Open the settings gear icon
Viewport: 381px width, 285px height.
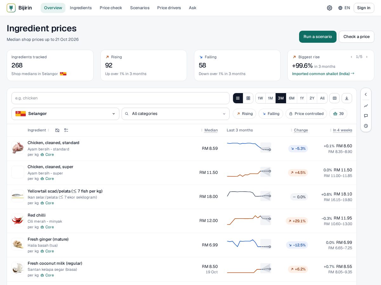coord(330,8)
